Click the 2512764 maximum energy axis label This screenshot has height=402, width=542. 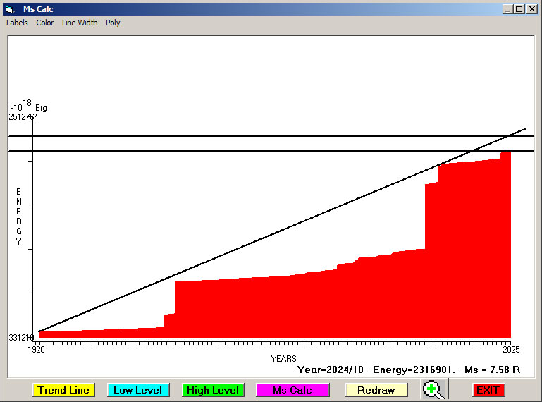click(23, 117)
